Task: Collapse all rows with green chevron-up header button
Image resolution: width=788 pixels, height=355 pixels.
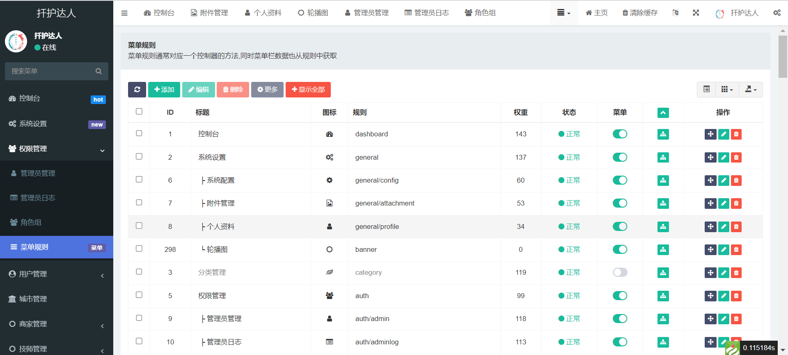Action: point(663,113)
